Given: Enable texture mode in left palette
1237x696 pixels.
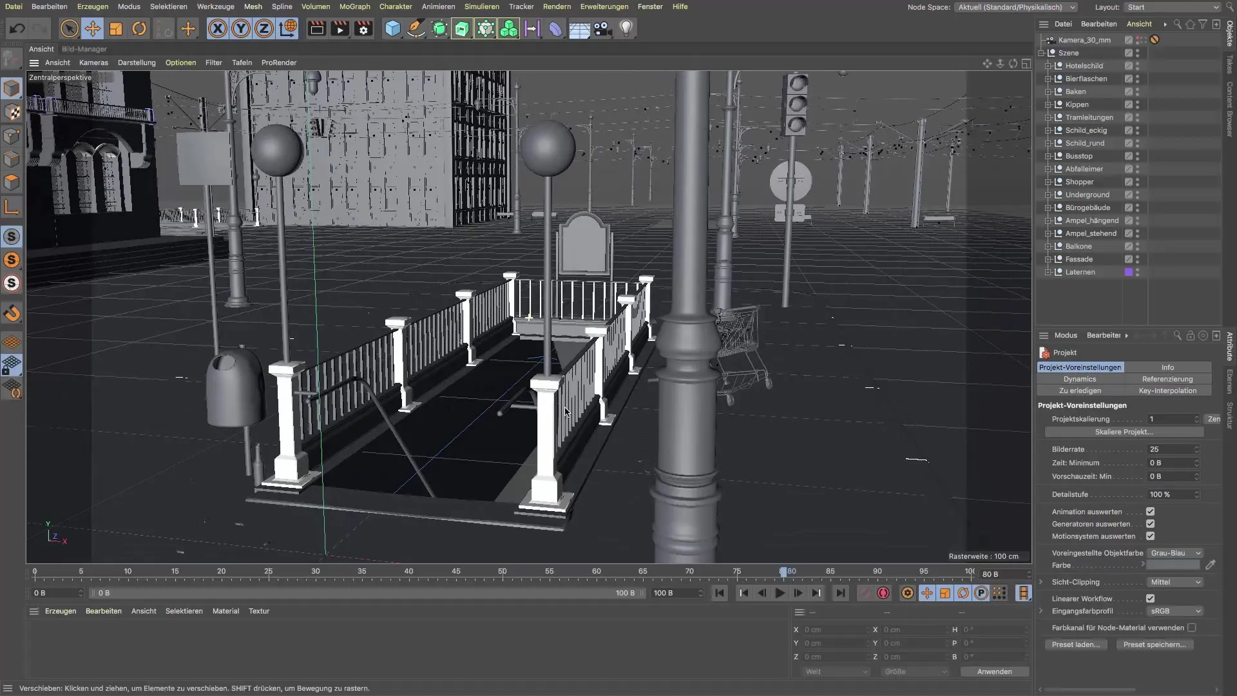Looking at the screenshot, I should pyautogui.click(x=12, y=113).
